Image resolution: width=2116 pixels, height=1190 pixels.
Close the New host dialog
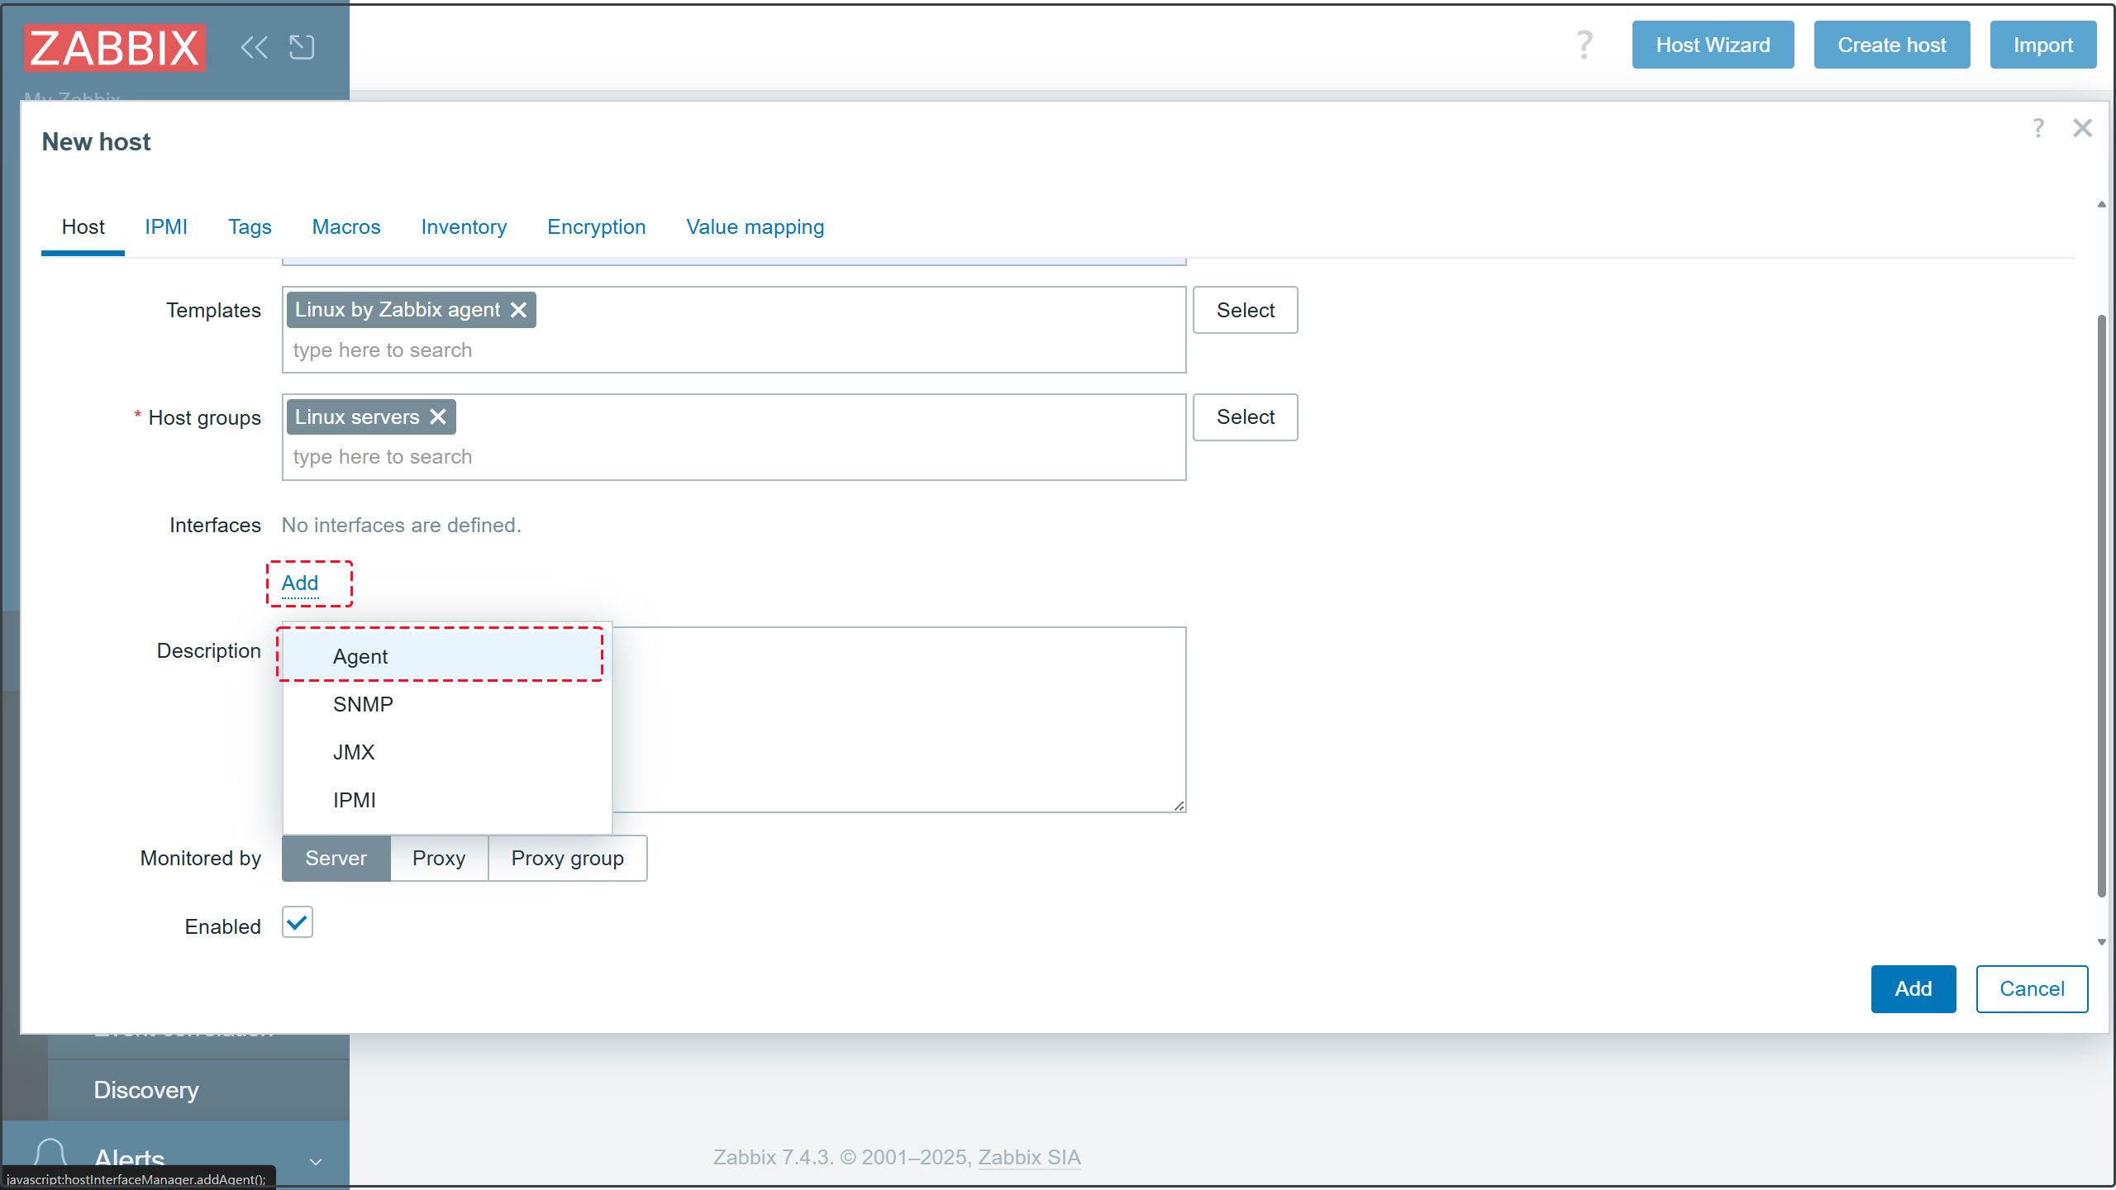2082,128
